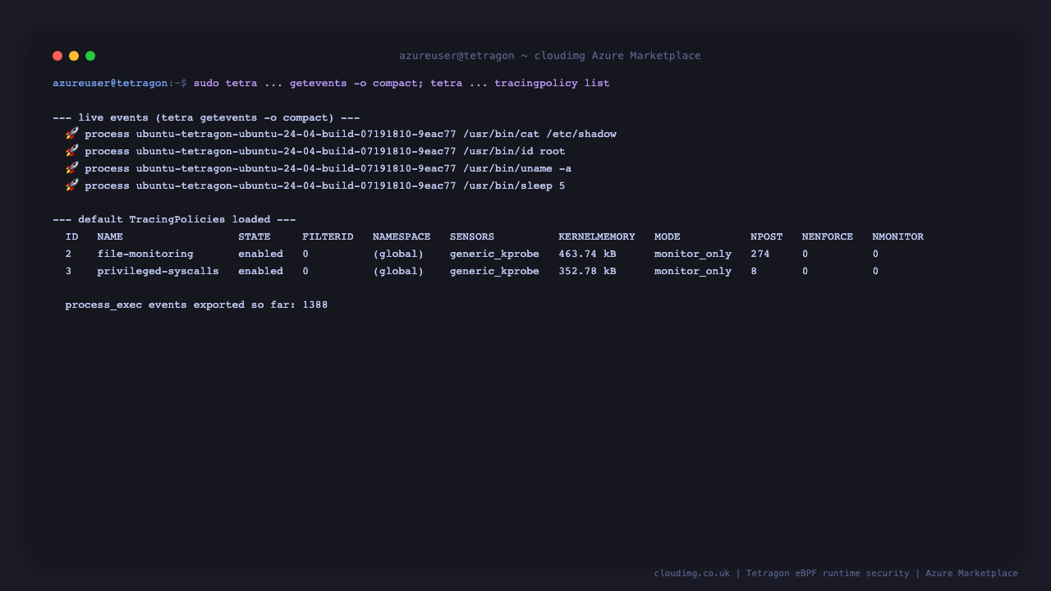Click the /usr/bin/sleep 5 text
Image resolution: width=1051 pixels, height=591 pixels.
514,186
